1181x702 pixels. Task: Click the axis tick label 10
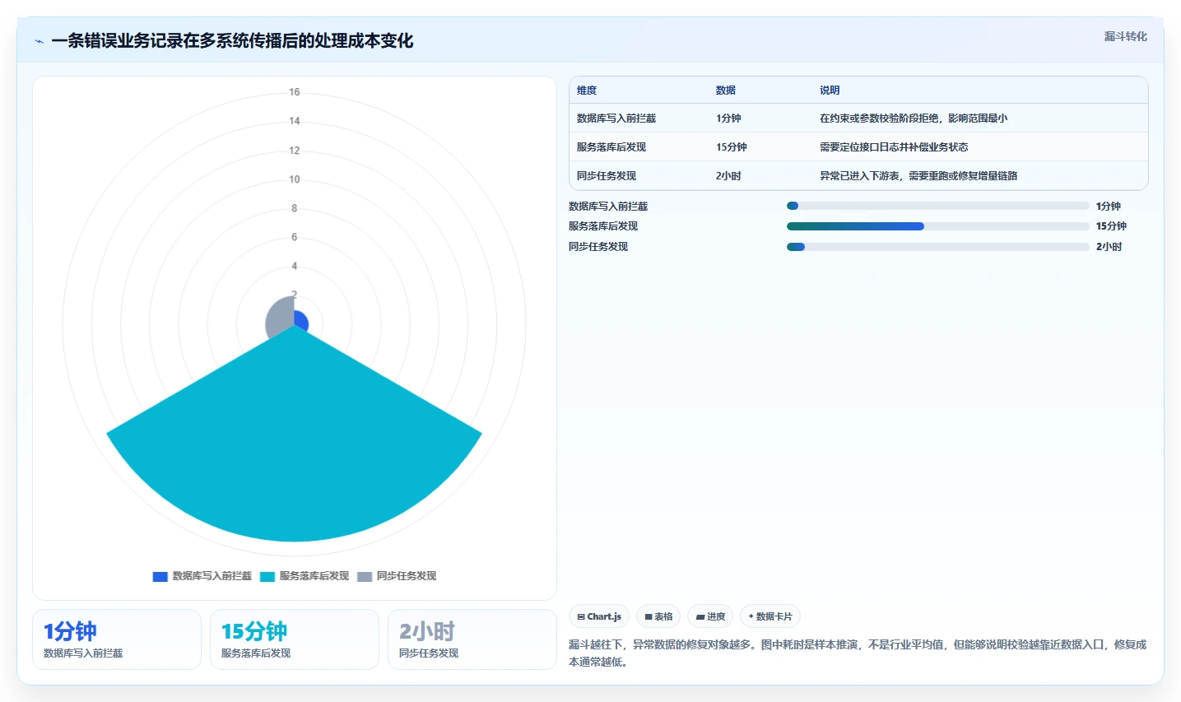(x=294, y=179)
